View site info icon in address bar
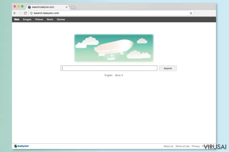Image resolution: width=229 pixels, height=152 pixels. click(x=31, y=13)
